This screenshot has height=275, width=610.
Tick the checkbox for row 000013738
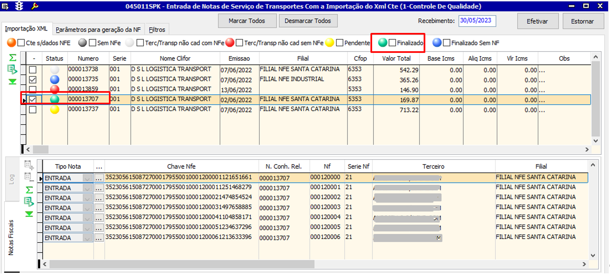coord(33,70)
